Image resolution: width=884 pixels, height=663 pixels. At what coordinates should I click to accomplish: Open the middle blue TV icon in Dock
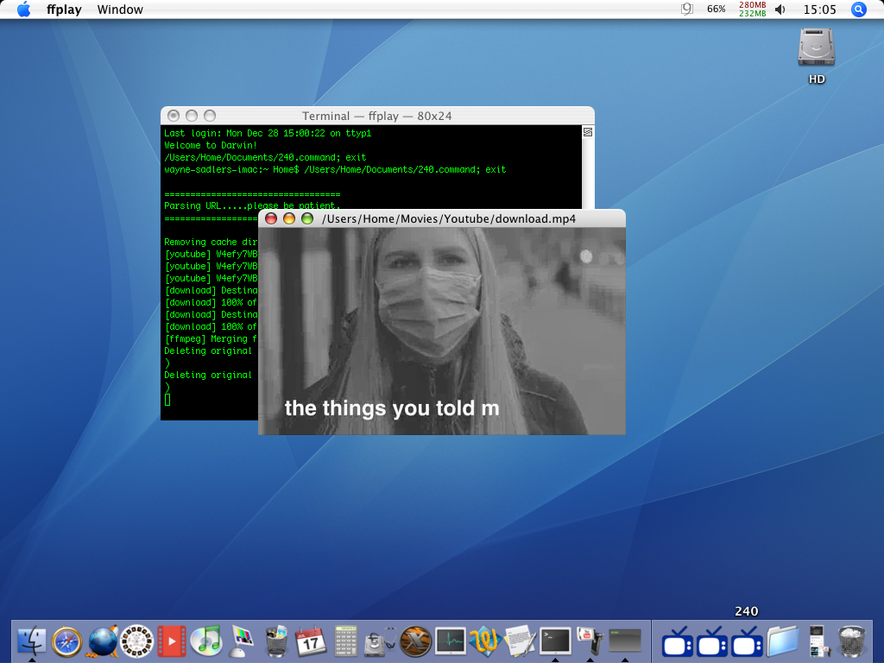(x=712, y=641)
